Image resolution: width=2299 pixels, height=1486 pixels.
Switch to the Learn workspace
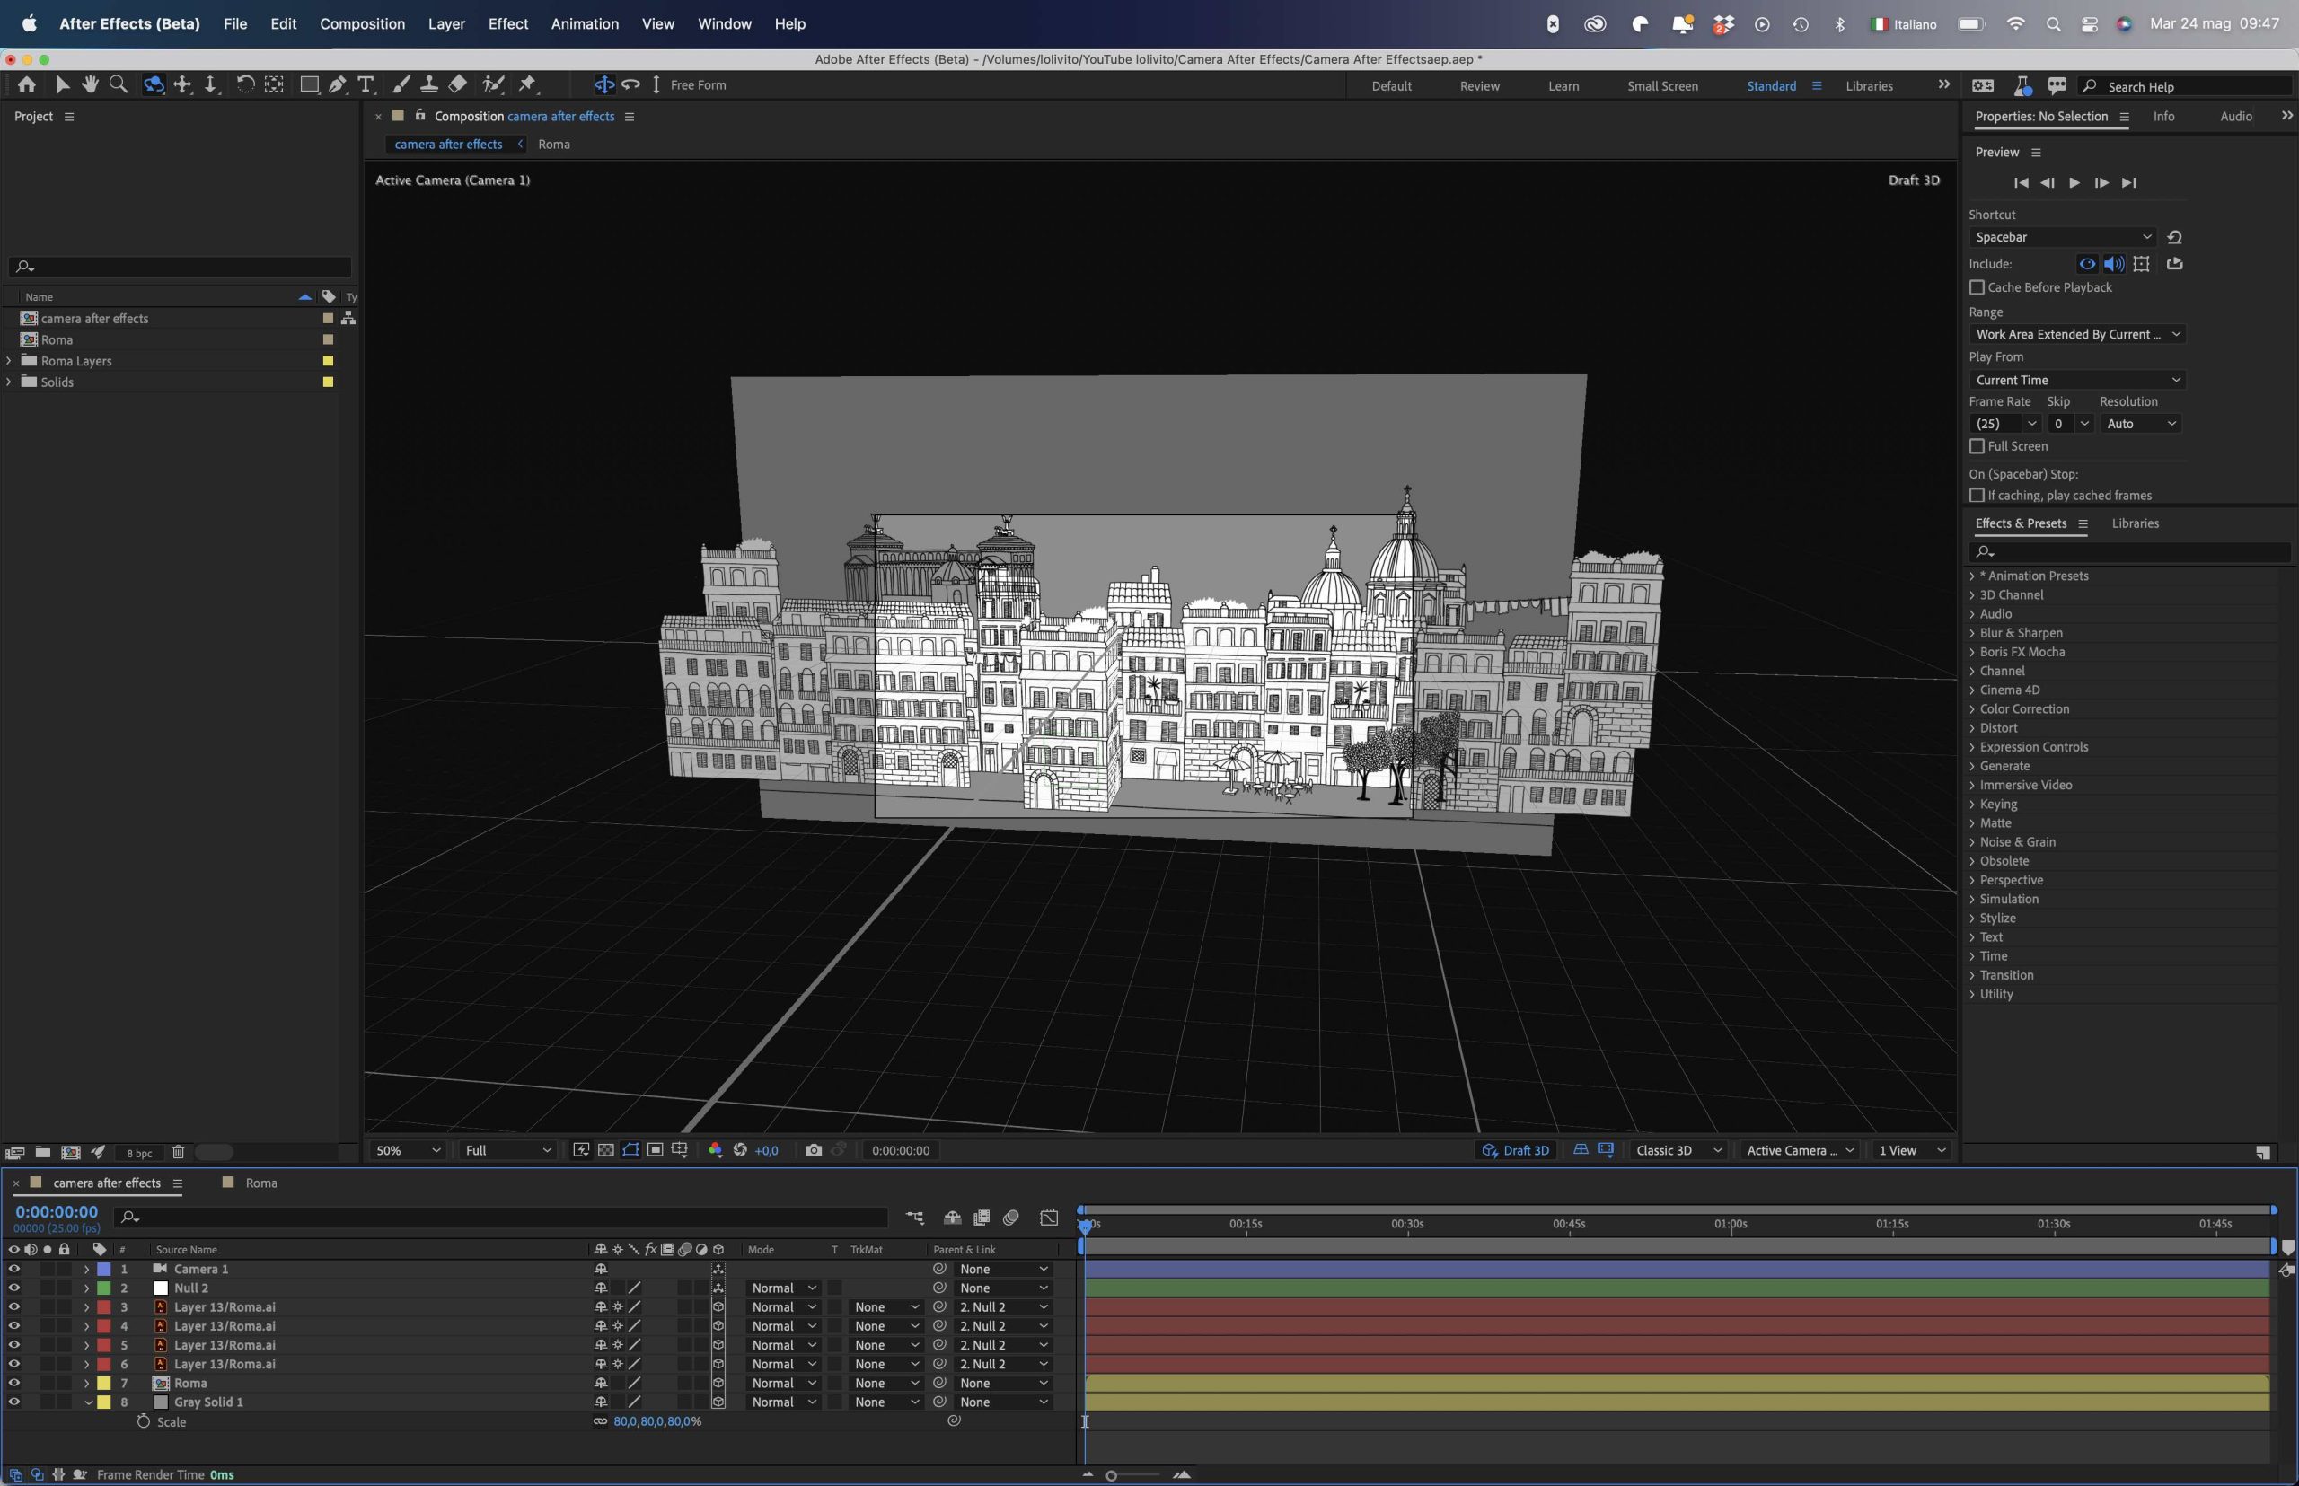(1563, 86)
